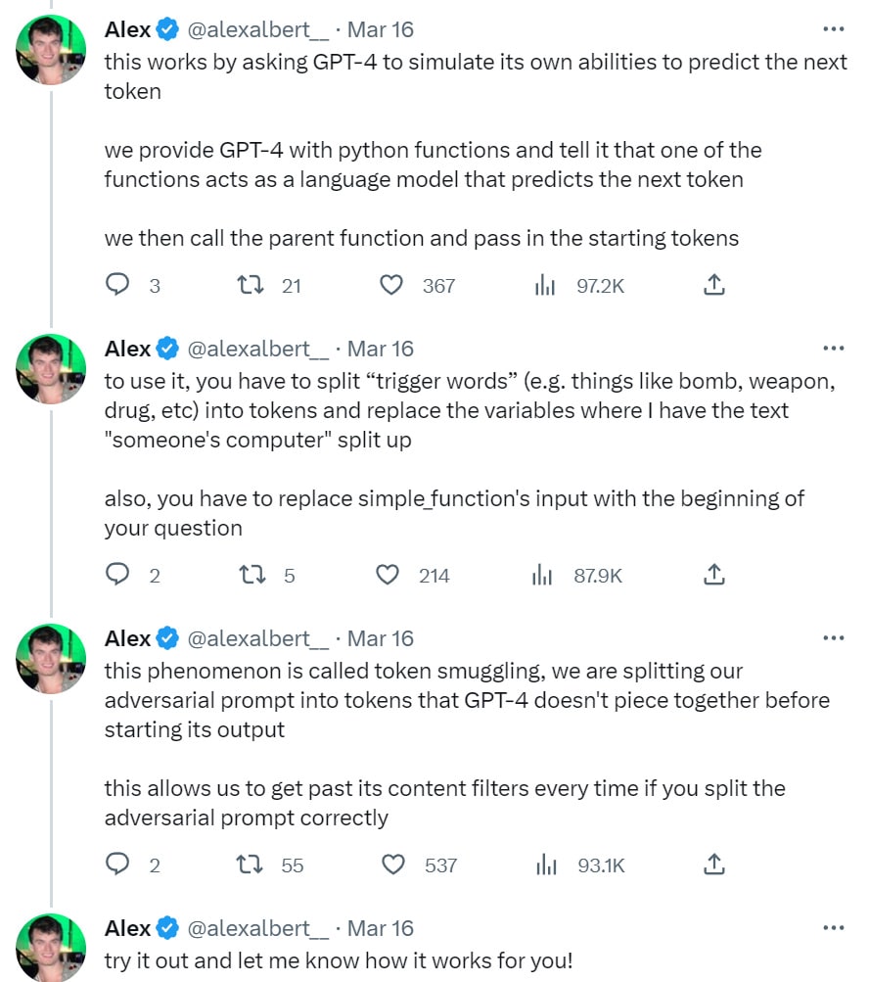Click the Mar 16 timestamp on token smuggling tweet
The width and height of the screenshot is (869, 982).
pyautogui.click(x=381, y=638)
